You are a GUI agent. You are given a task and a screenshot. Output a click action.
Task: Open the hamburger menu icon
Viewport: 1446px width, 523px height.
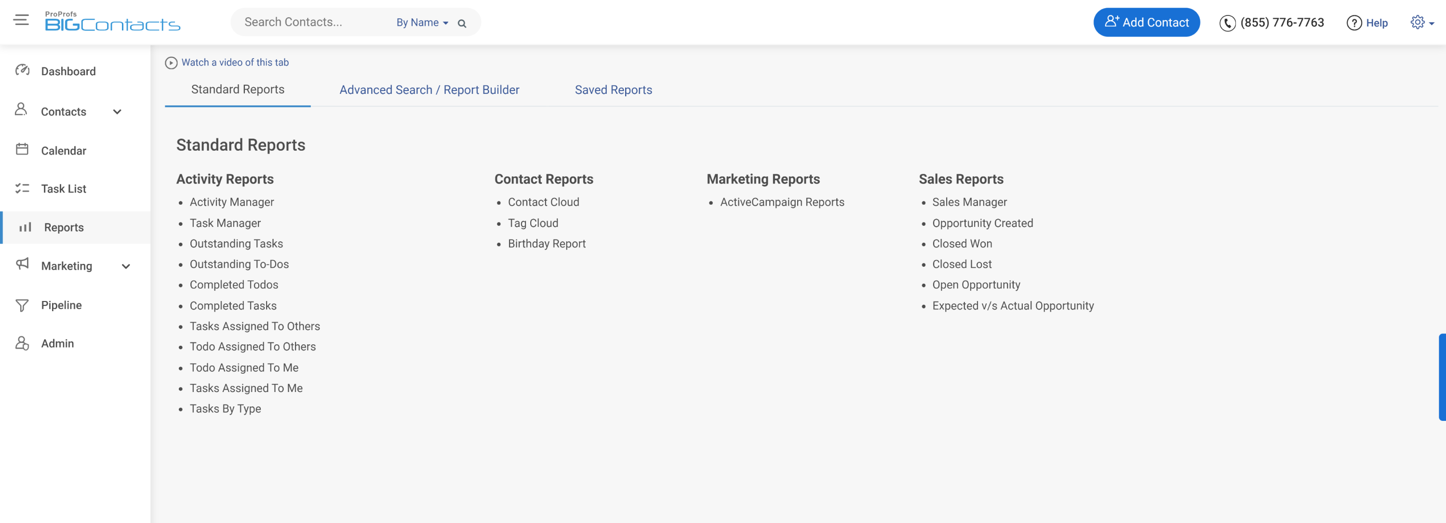21,20
